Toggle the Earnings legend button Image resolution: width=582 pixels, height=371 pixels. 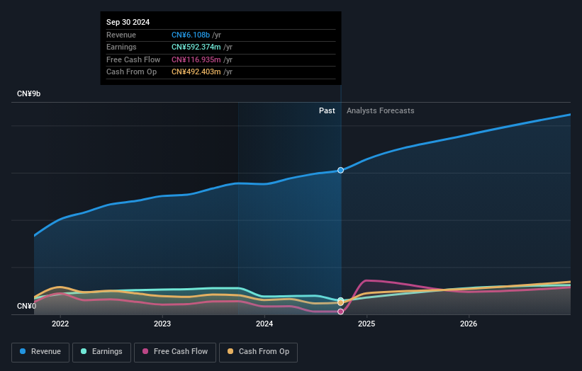point(101,352)
